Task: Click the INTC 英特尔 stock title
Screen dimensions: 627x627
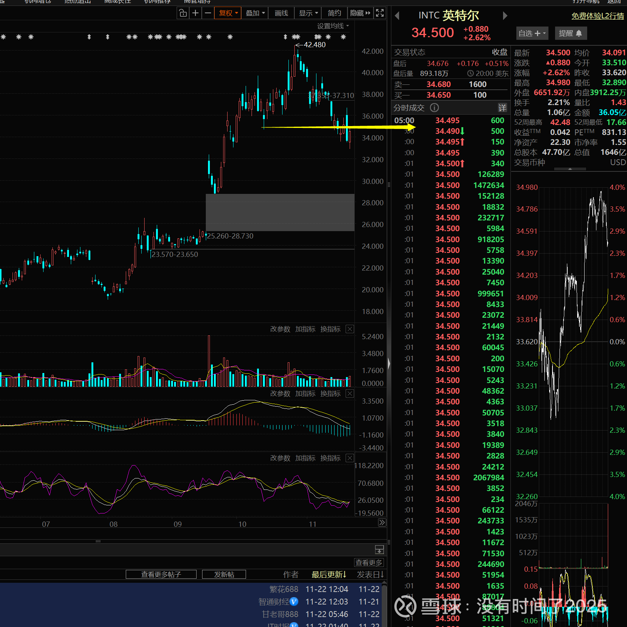Action: click(449, 15)
